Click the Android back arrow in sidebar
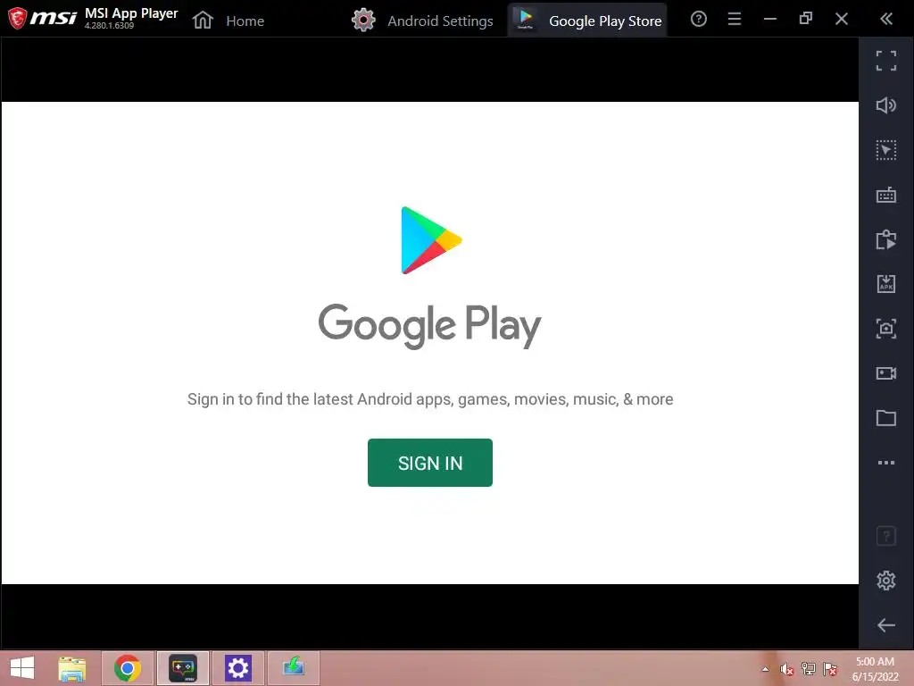 (x=886, y=625)
